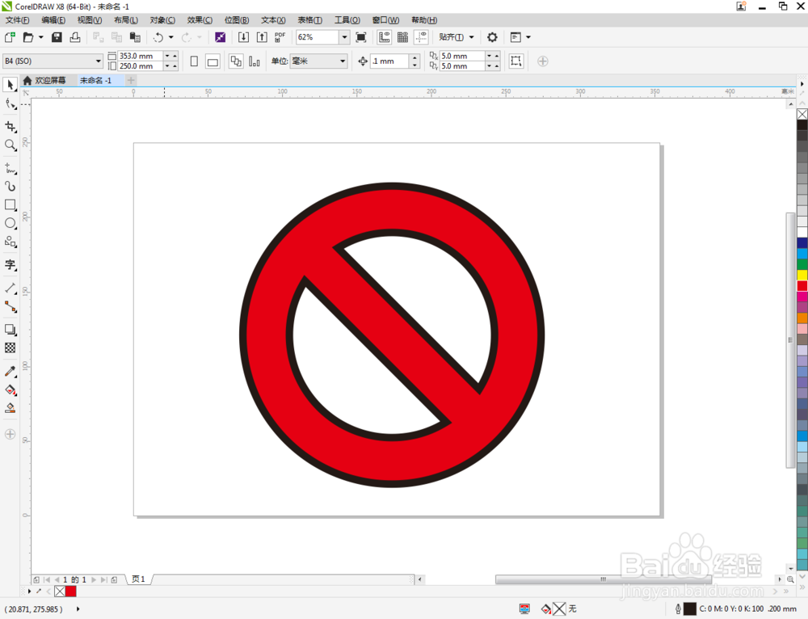Image resolution: width=808 pixels, height=619 pixels.
Task: Open the Effects menu
Action: 200,20
